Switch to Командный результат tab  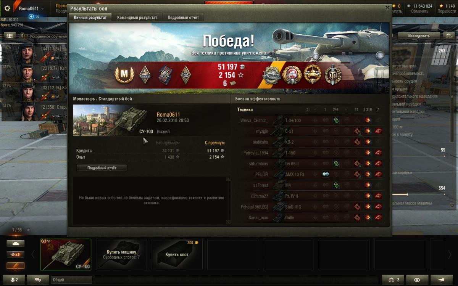click(x=137, y=18)
